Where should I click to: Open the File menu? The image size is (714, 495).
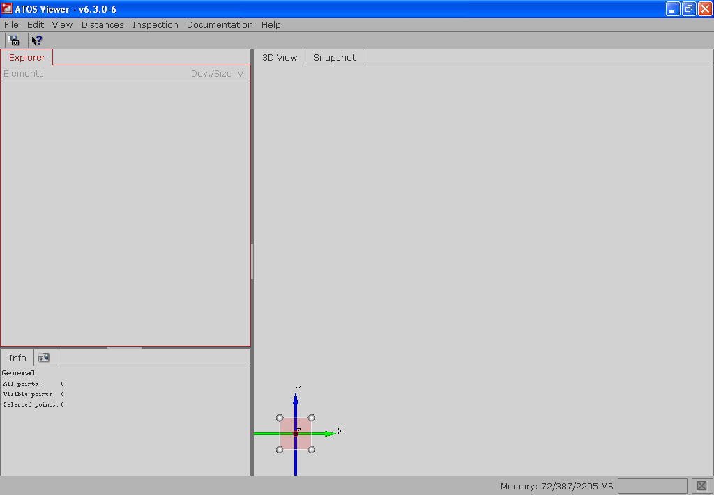coord(11,24)
